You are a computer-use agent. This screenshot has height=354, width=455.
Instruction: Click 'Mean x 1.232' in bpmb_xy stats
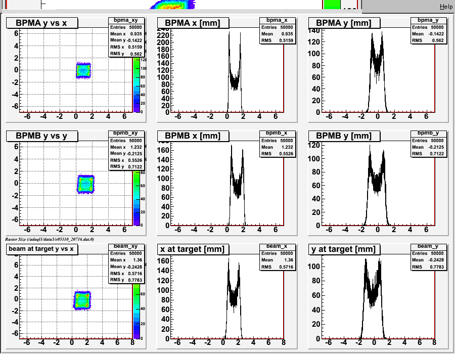(126, 147)
